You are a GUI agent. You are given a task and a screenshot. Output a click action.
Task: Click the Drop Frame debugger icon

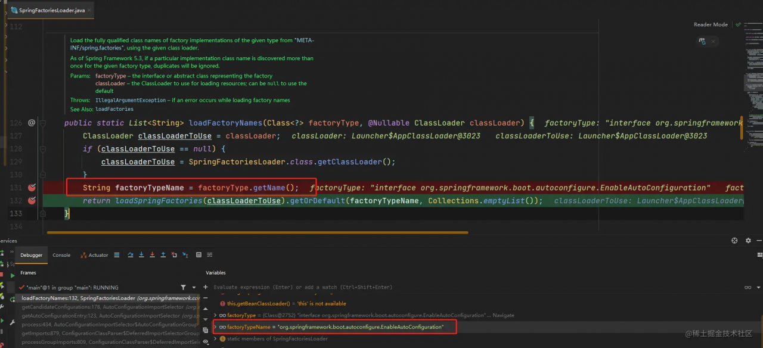coord(174,255)
